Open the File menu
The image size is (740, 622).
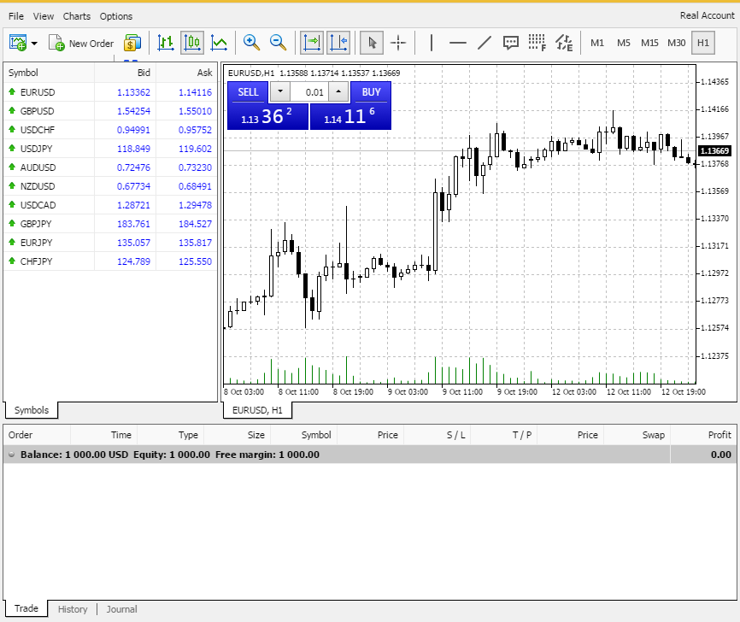[16, 16]
